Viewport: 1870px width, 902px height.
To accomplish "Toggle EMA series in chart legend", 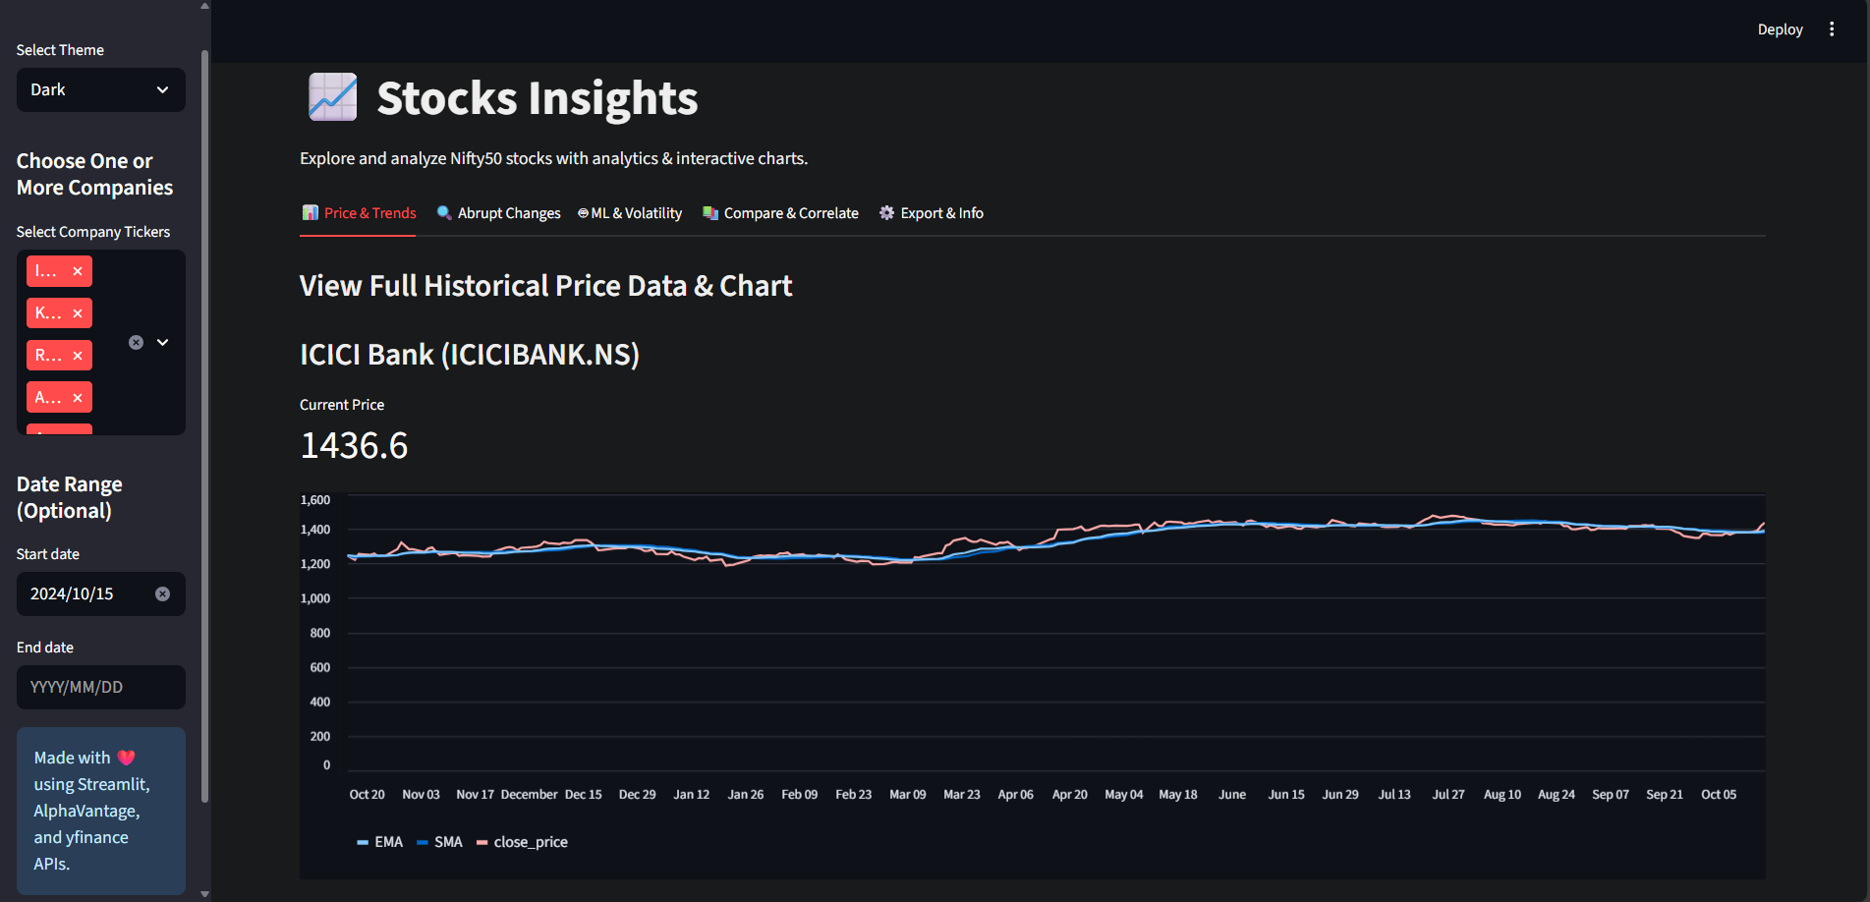I will click(x=380, y=842).
